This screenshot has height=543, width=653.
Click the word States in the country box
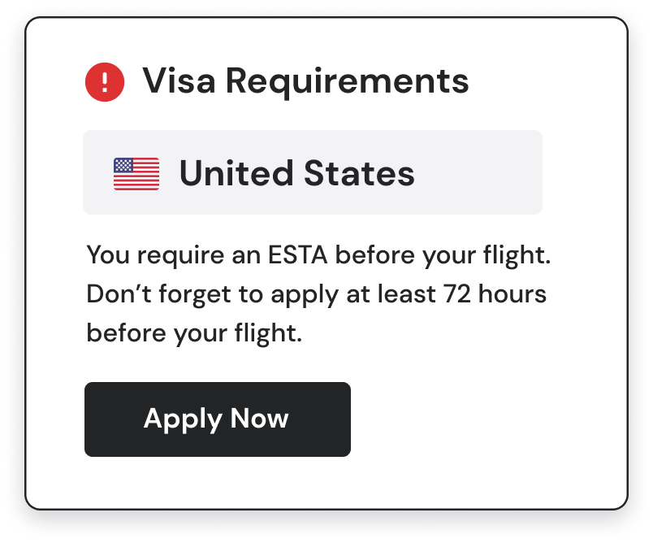click(360, 173)
